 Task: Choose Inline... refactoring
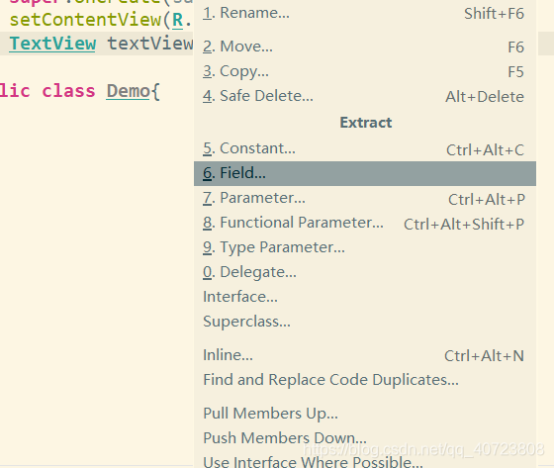click(365, 355)
